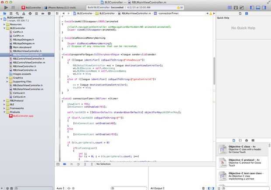Open File Template library tab
This screenshot has height=190, width=271.
coord(234,140)
